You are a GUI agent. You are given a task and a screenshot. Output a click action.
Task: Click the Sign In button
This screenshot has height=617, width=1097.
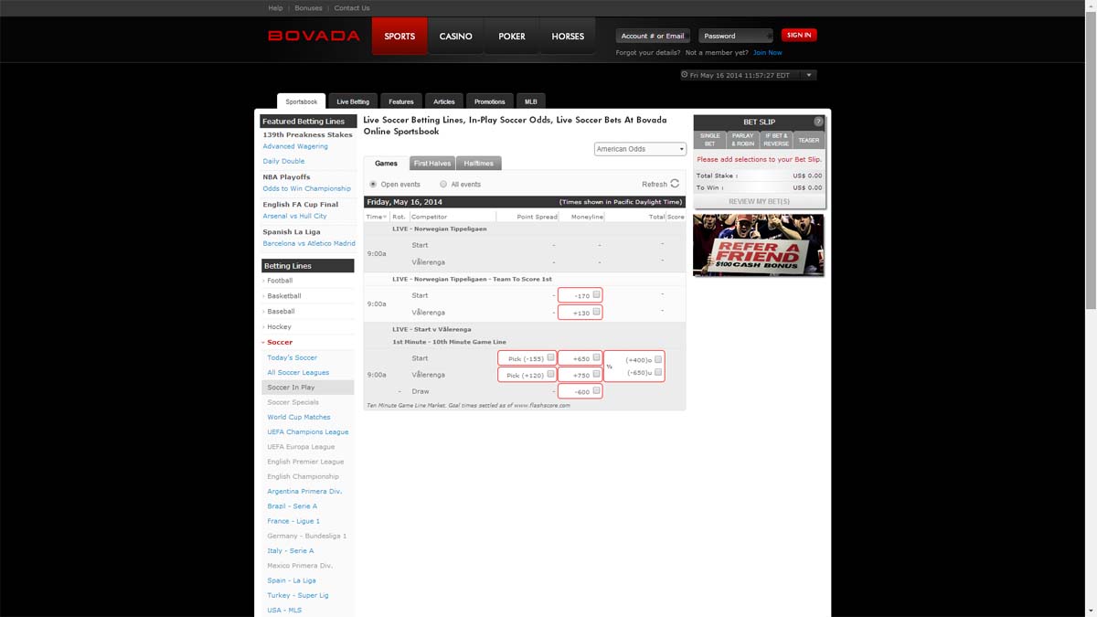tap(799, 35)
